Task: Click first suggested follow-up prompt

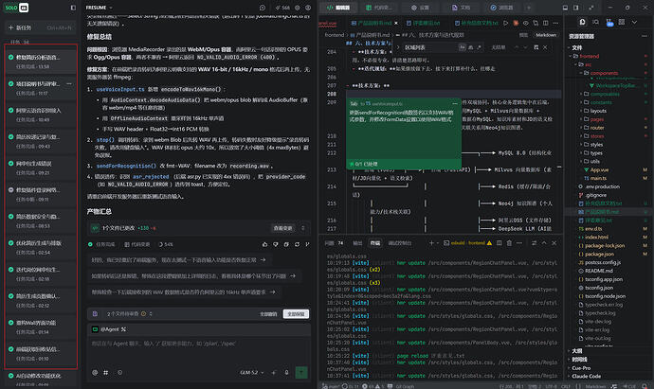Action: pyautogui.click(x=178, y=260)
